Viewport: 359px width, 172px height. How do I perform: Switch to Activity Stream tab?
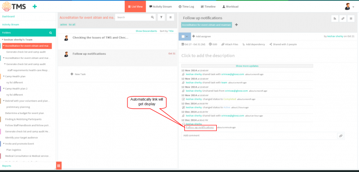pos(161,7)
